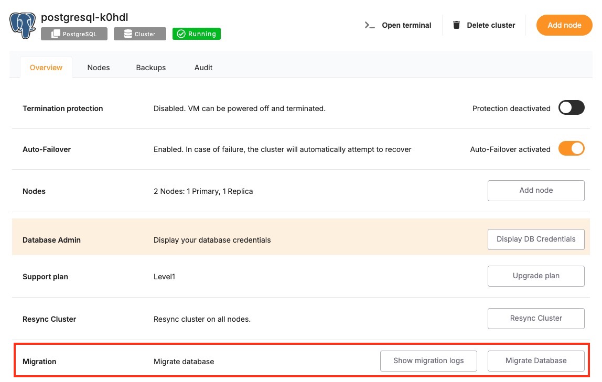Click the Migrate Database button

click(536, 361)
